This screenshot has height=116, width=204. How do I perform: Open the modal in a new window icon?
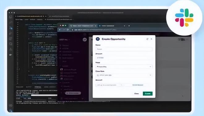click(147, 39)
